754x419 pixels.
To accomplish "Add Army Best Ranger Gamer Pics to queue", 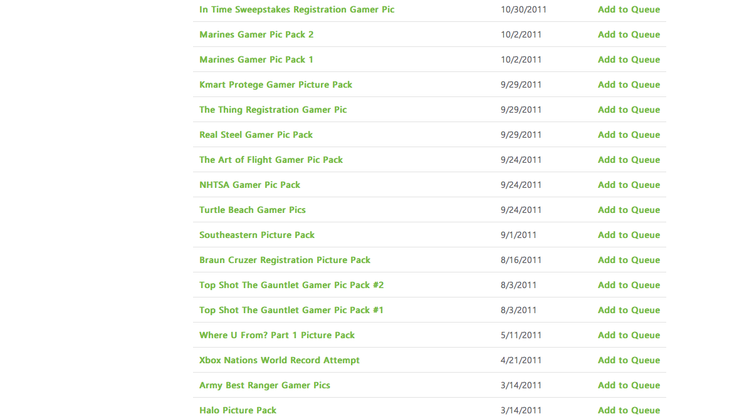I will point(629,385).
